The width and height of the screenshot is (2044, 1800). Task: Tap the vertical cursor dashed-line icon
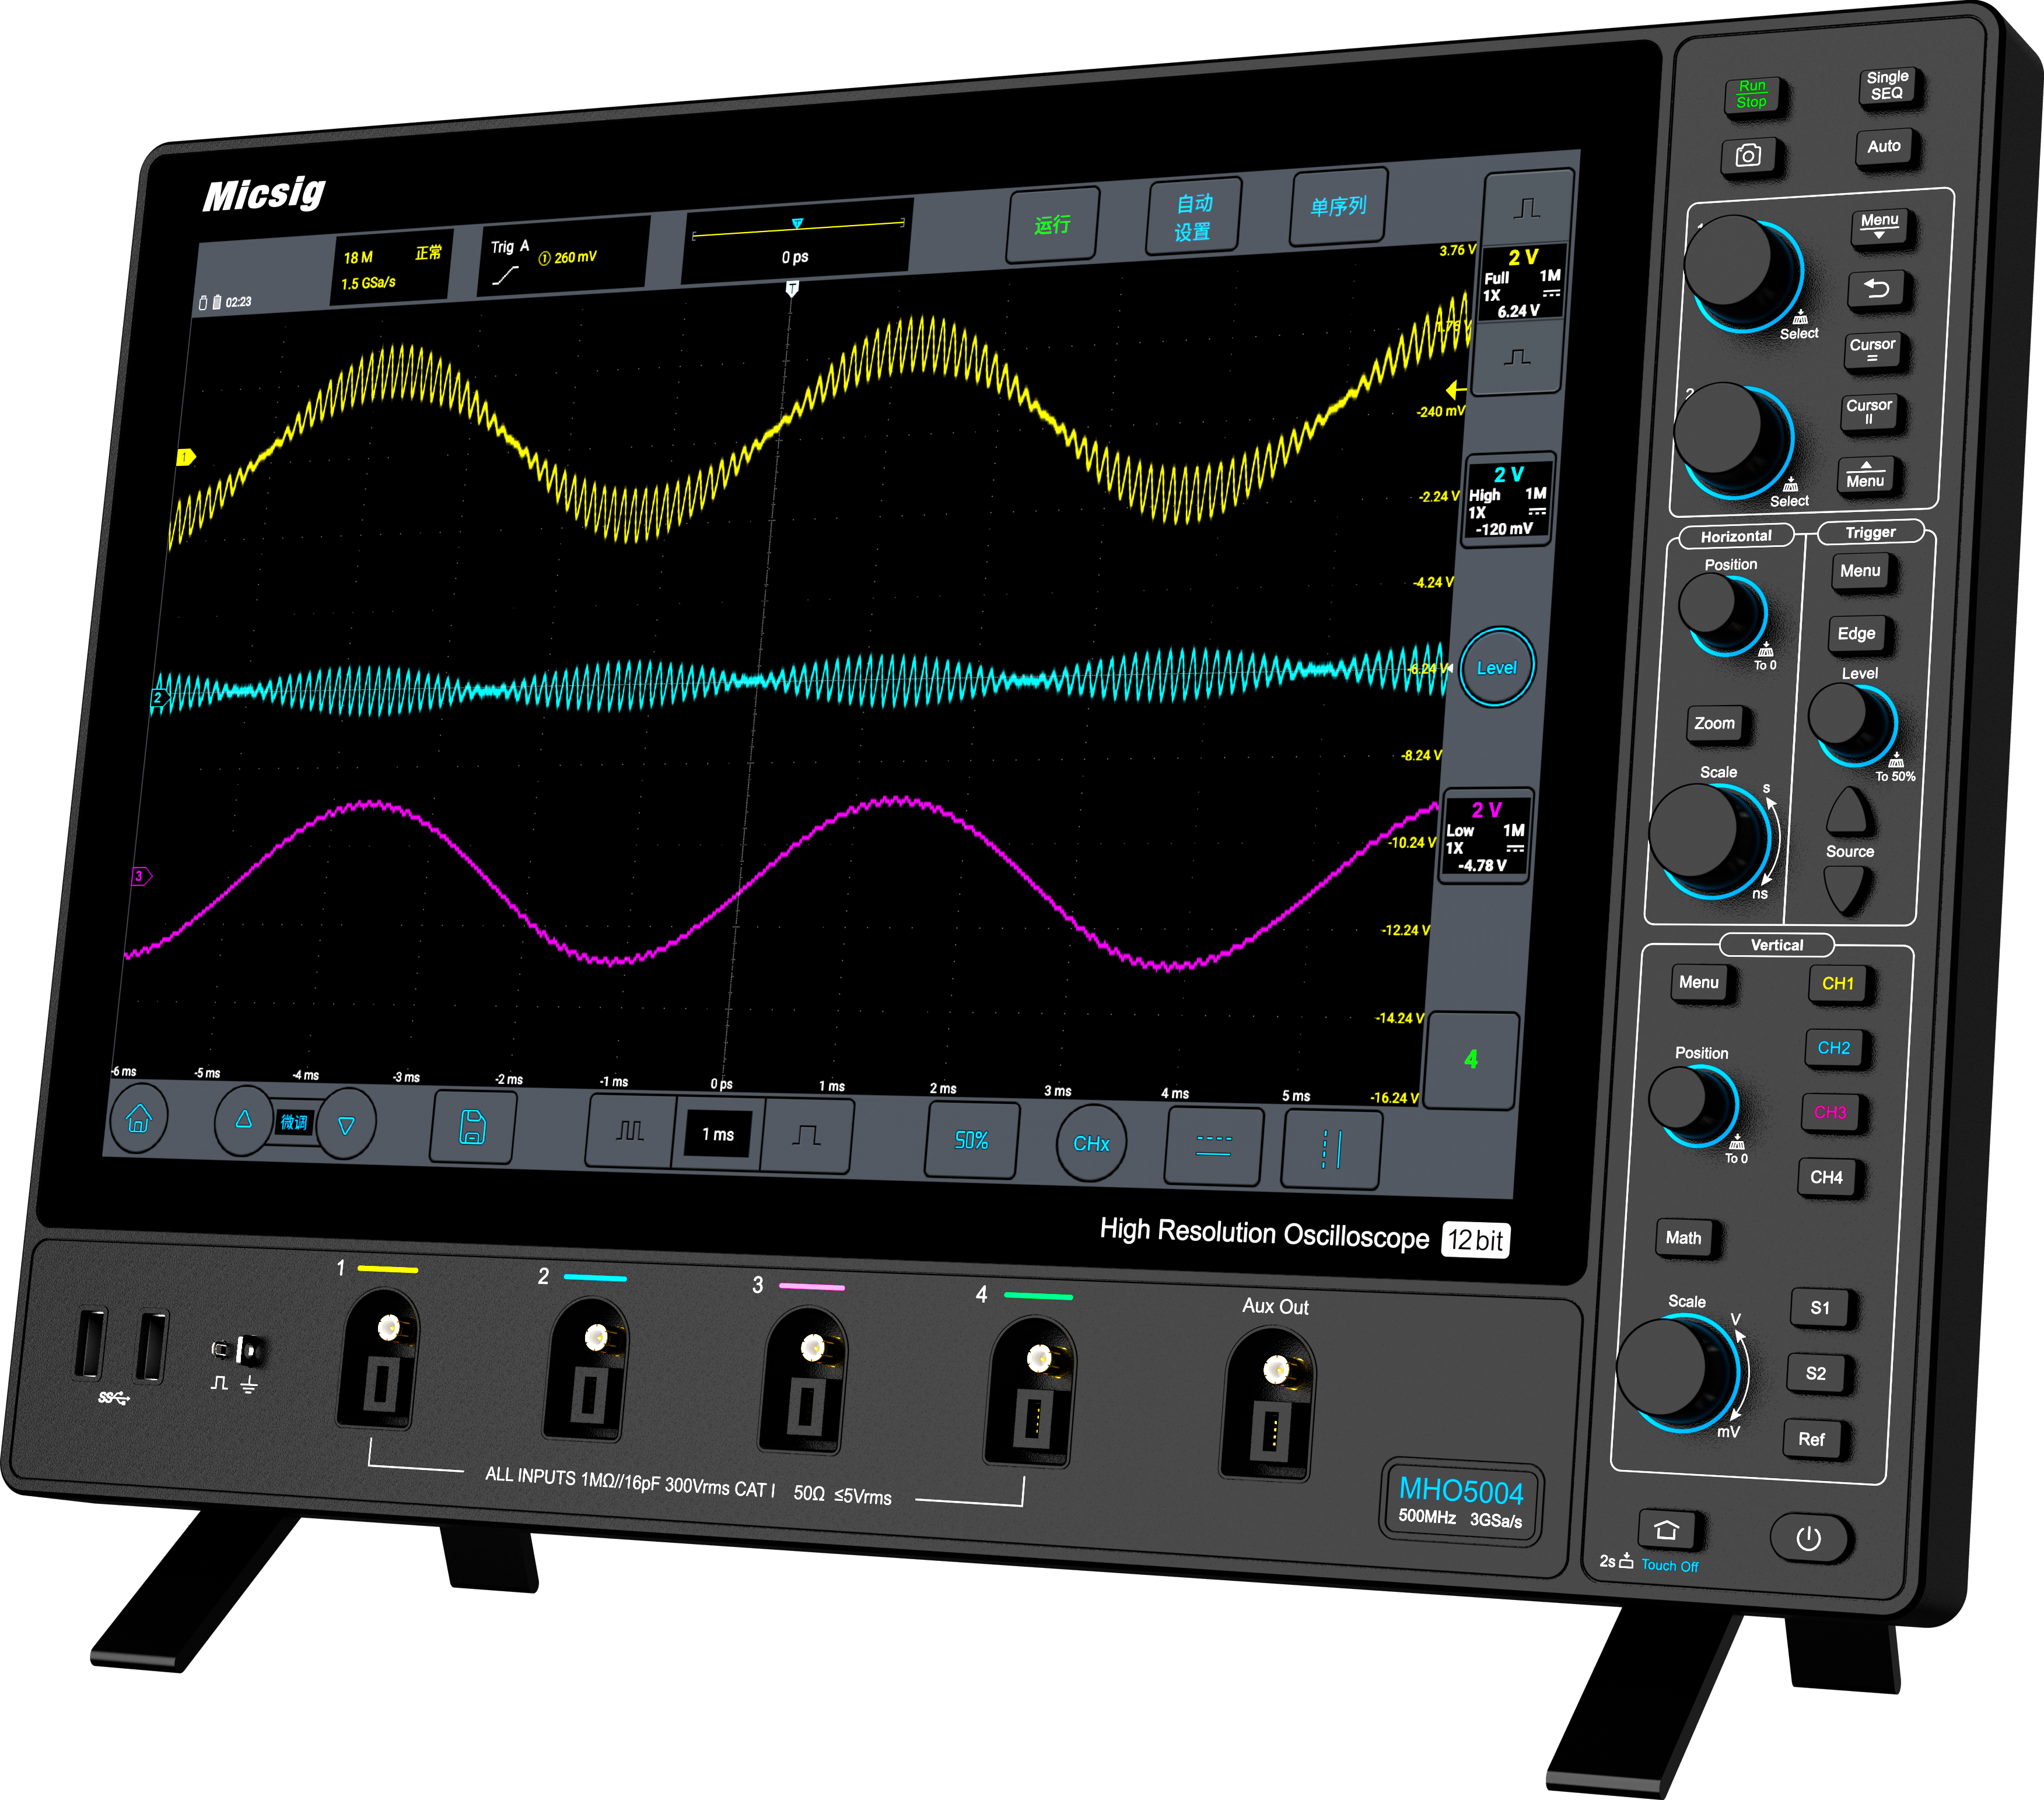pyautogui.click(x=1331, y=1149)
